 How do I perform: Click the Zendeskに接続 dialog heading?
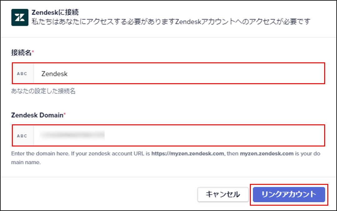[x=55, y=12]
